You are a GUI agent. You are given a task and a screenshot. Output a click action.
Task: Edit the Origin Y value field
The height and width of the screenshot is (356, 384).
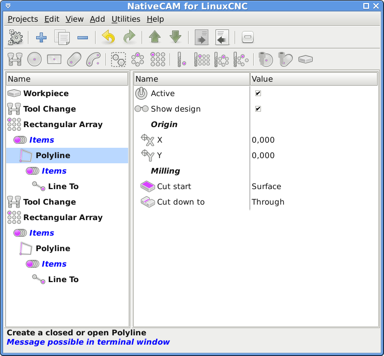[314, 155]
